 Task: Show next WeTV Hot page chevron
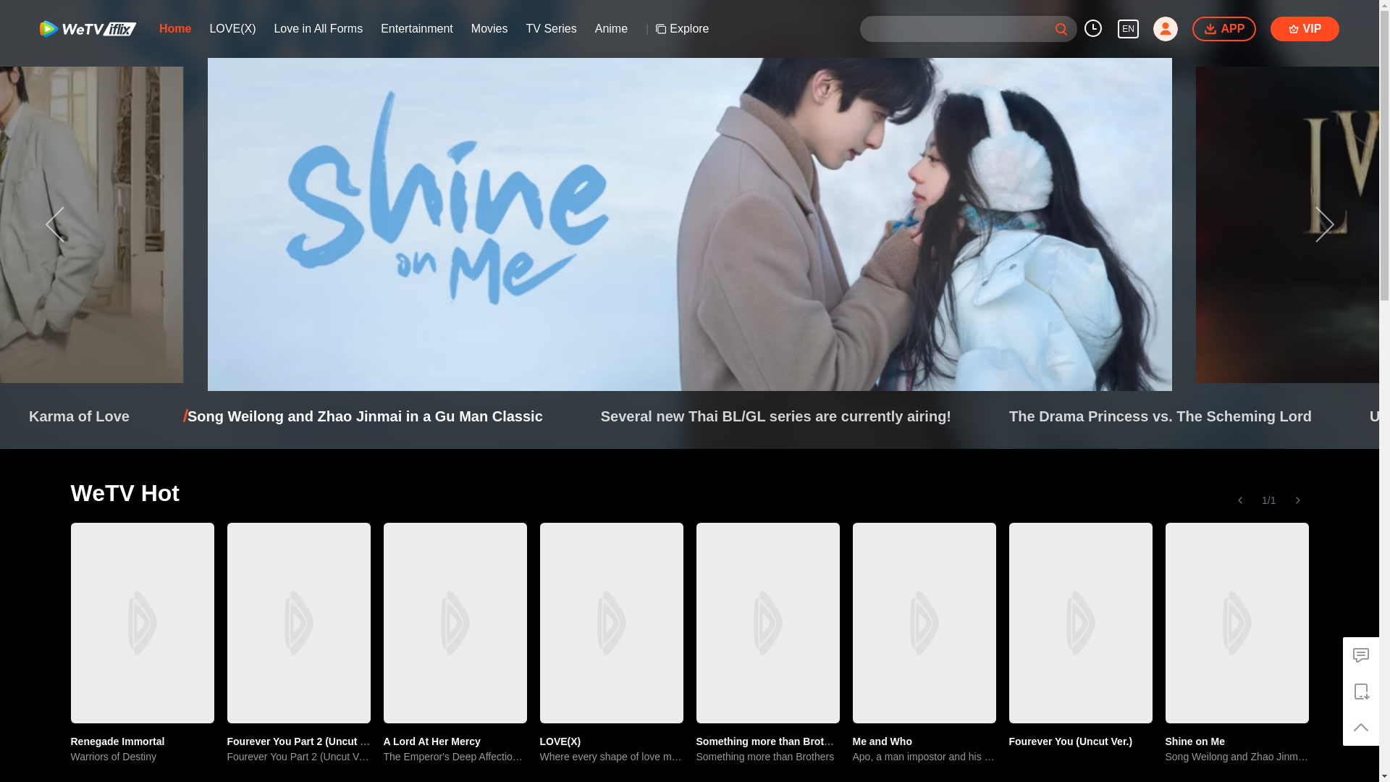[1297, 500]
